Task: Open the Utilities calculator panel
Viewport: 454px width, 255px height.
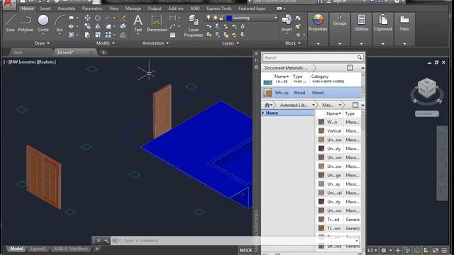Action: point(361,23)
